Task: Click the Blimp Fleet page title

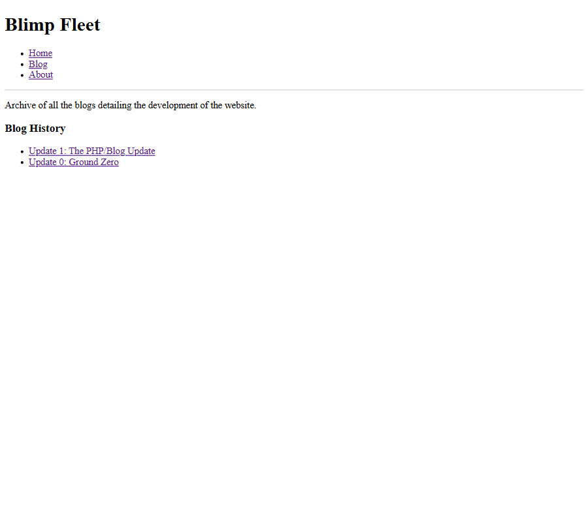Action: (52, 25)
